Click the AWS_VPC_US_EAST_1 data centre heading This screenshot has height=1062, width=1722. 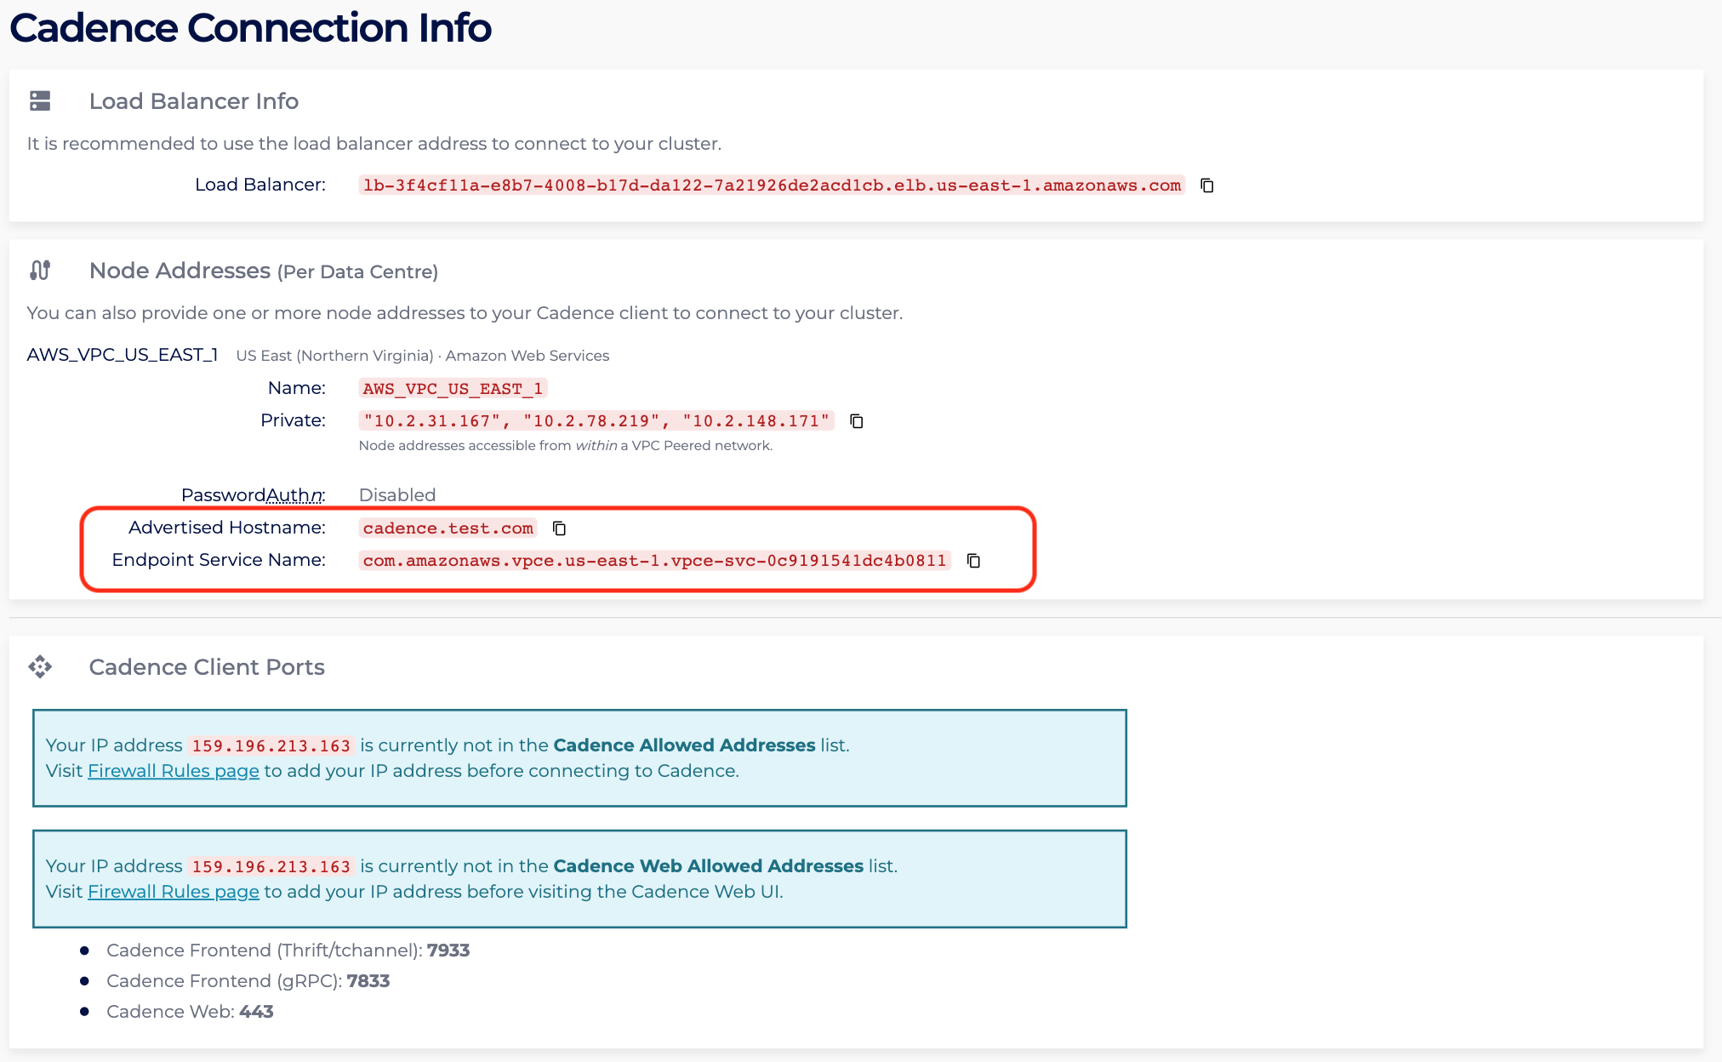point(123,355)
